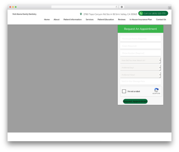Open In House Insurance Plan page
Image resolution: width=179 pixels, height=152 pixels.
141,19
